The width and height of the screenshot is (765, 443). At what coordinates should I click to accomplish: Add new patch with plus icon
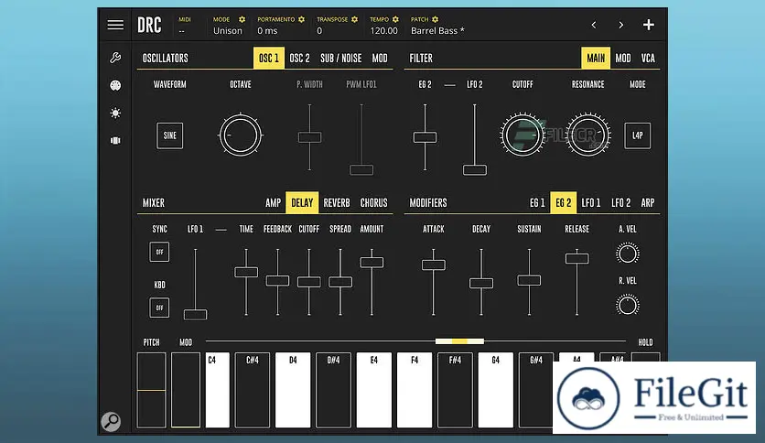point(649,25)
